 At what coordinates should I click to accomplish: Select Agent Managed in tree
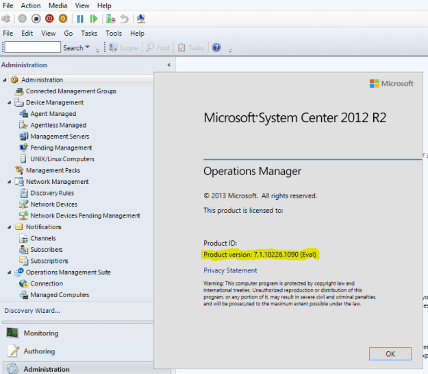point(53,114)
